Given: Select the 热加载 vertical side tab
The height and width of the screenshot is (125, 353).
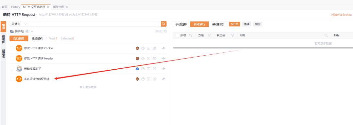Looking at the screenshot, I should pyautogui.click(x=3, y=54).
